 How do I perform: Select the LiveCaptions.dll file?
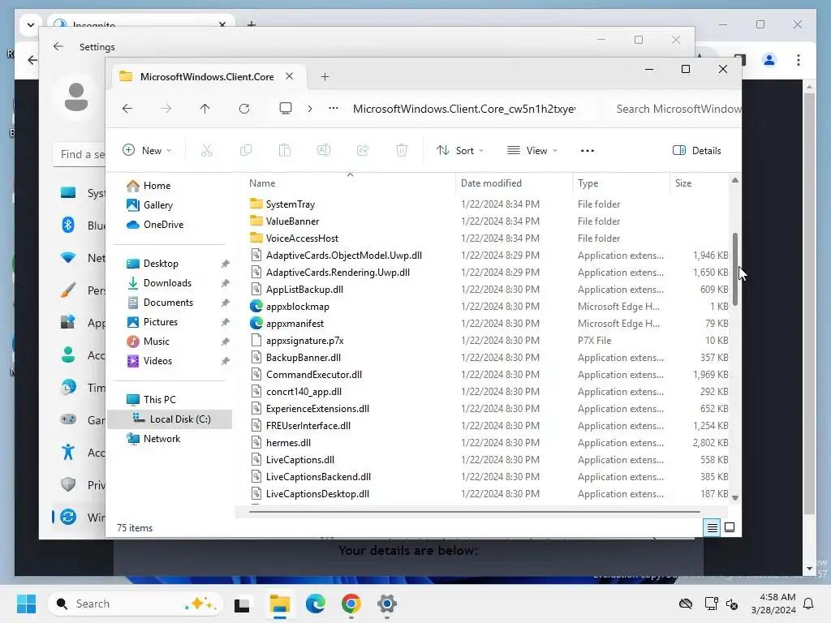click(300, 459)
